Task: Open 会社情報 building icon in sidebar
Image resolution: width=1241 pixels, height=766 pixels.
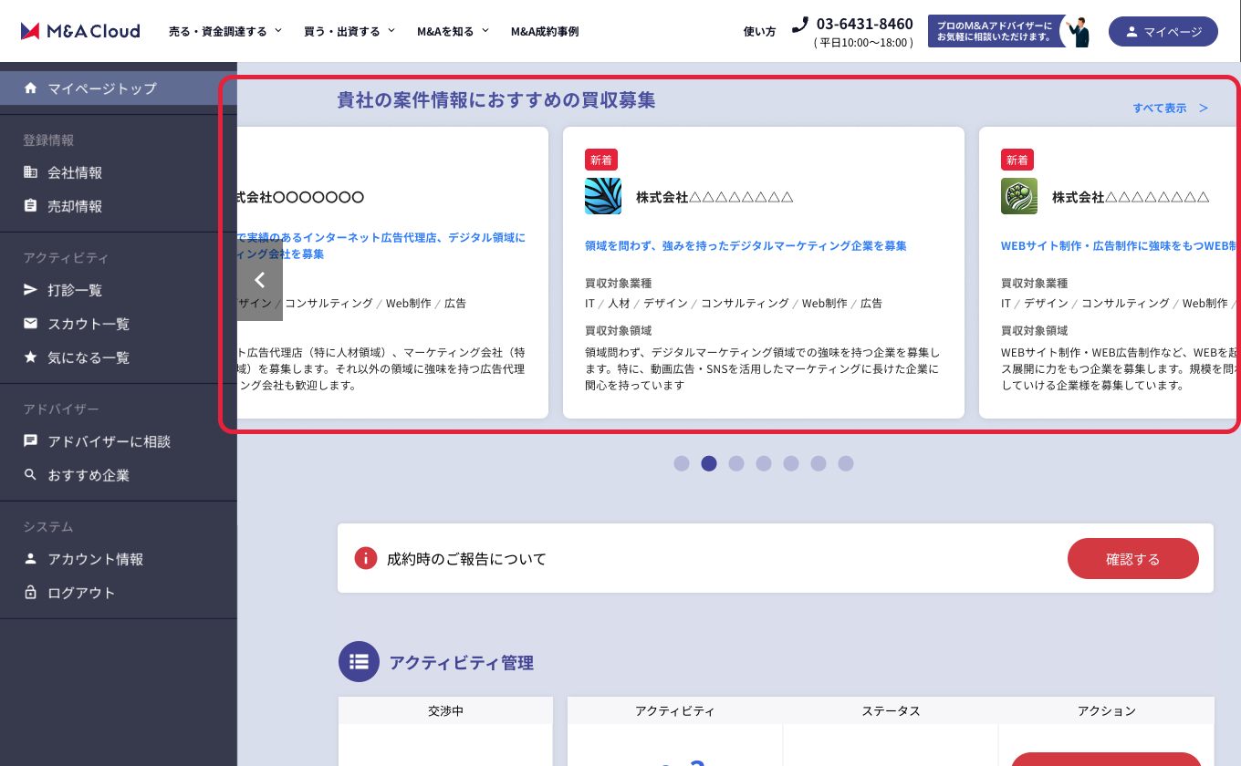Action: [30, 172]
